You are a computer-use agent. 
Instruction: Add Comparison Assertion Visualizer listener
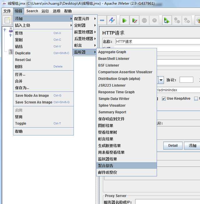point(126,72)
